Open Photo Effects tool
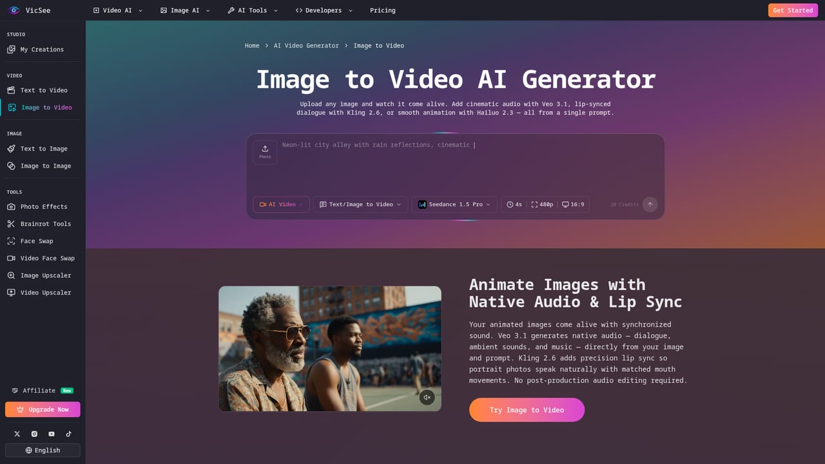The height and width of the screenshot is (464, 825). click(x=43, y=207)
